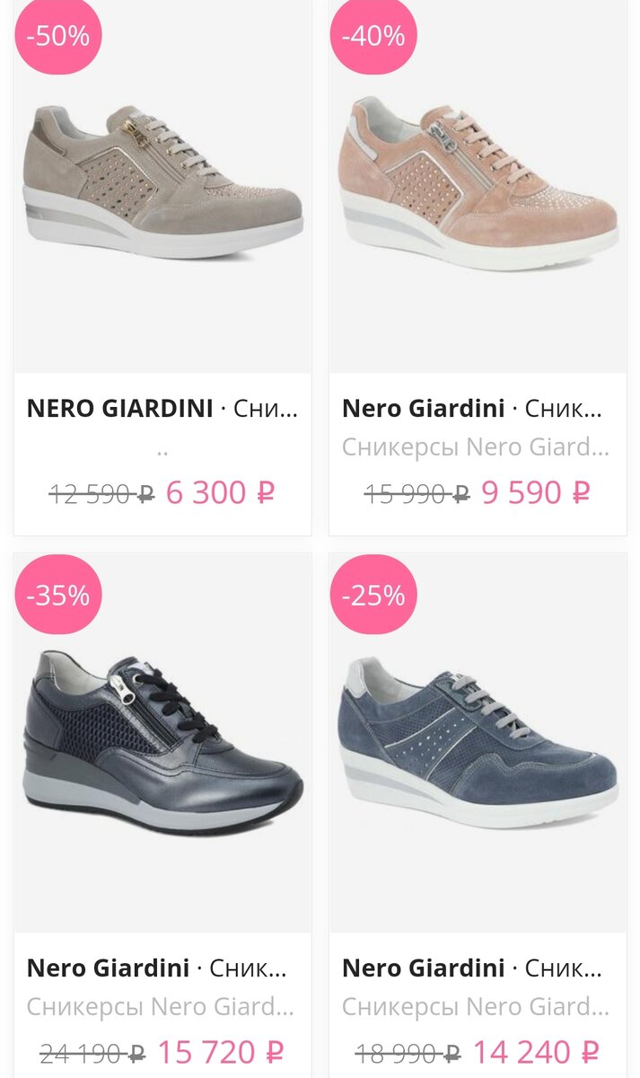Select the 6 300 ₽ sale price
Viewport: 640px width, 1078px height.
click(x=220, y=492)
